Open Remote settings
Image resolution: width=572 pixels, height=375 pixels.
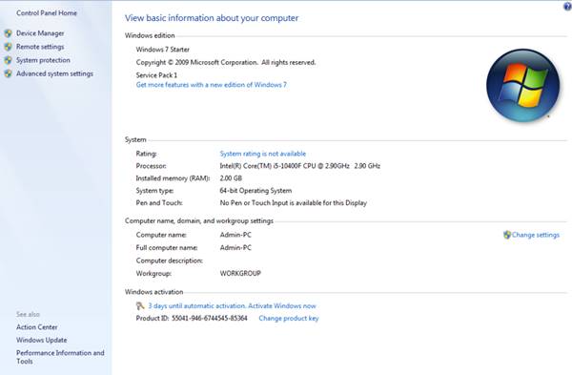[x=40, y=47]
